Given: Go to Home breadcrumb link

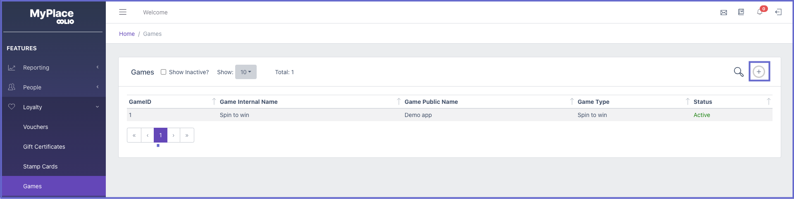Looking at the screenshot, I should point(127,34).
